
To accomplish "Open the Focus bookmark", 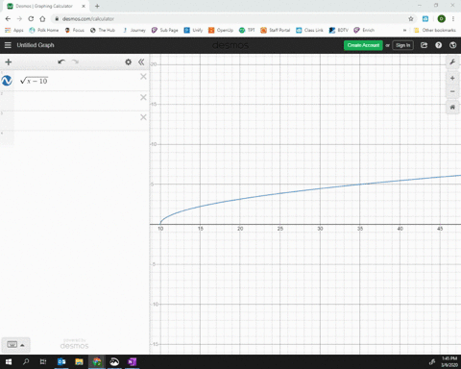I will click(x=74, y=30).
